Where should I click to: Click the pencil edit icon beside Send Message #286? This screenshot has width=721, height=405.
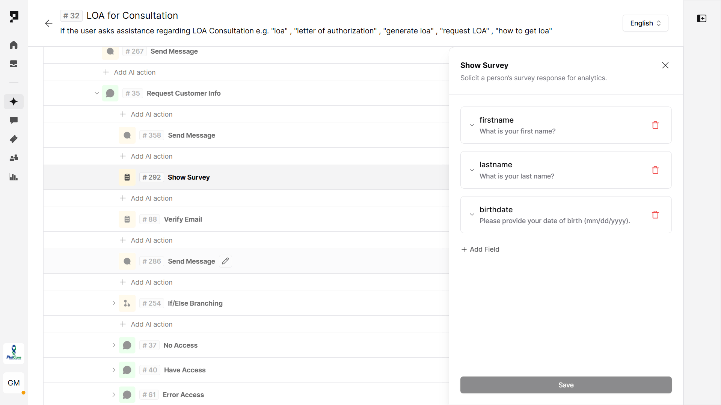[x=225, y=261]
